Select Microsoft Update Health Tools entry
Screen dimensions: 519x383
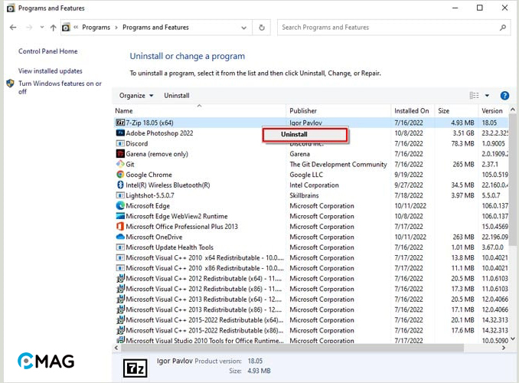[x=169, y=247]
